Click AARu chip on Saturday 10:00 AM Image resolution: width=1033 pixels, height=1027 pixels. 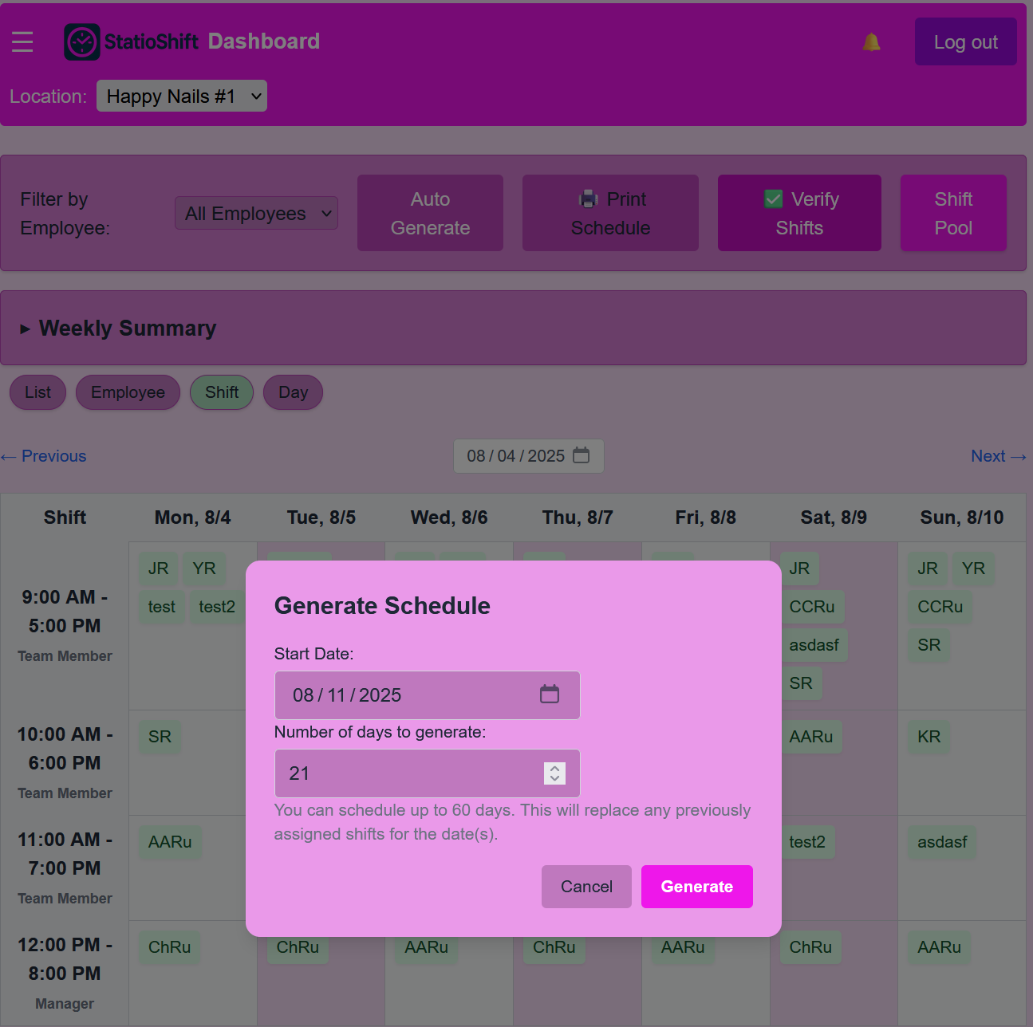click(811, 737)
